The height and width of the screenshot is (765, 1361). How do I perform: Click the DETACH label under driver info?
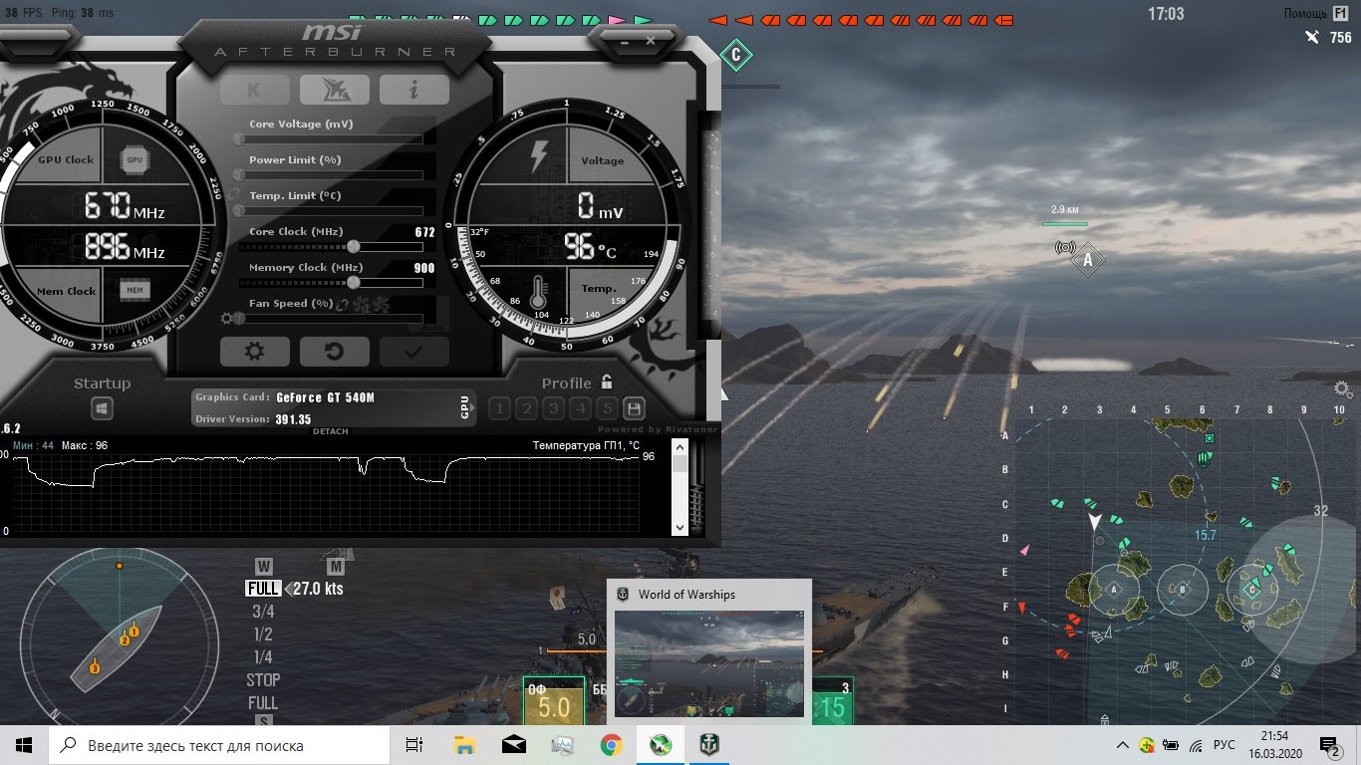pyautogui.click(x=331, y=431)
